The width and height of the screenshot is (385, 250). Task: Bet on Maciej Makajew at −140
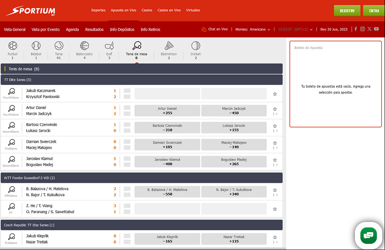coord(234,145)
